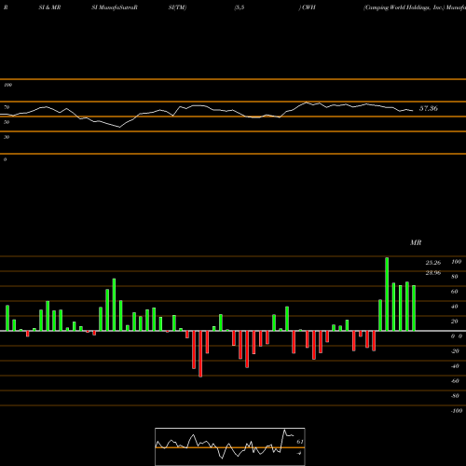This screenshot has height=466, width=466.
Task: Click the RSI value label 57.36
Action: point(429,108)
